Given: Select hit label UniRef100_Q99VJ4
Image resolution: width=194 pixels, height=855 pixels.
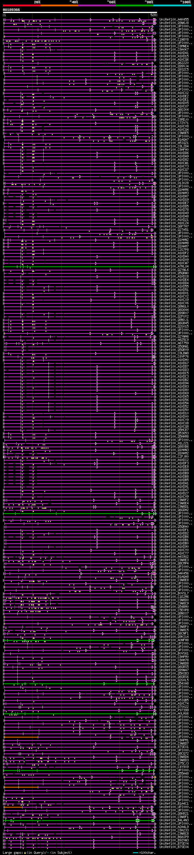Looking at the screenshot, I should 174,66.
